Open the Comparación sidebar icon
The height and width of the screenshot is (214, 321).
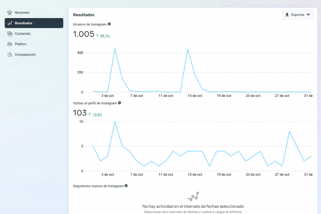point(10,55)
